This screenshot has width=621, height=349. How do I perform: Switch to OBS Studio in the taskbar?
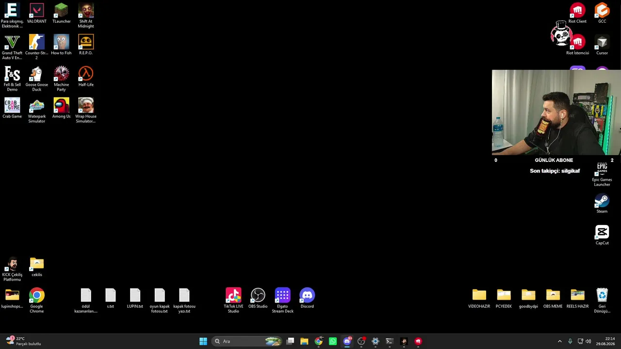click(x=361, y=341)
